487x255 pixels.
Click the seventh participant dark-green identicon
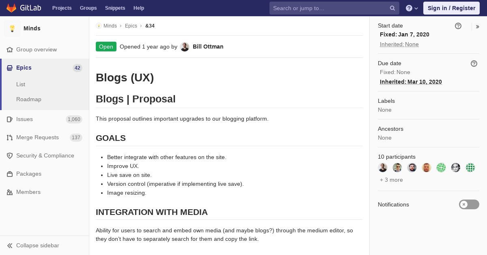(470, 168)
